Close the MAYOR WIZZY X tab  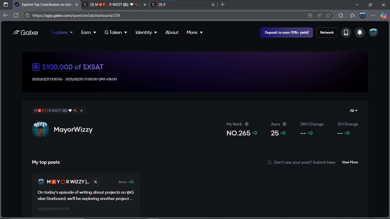click(145, 5)
